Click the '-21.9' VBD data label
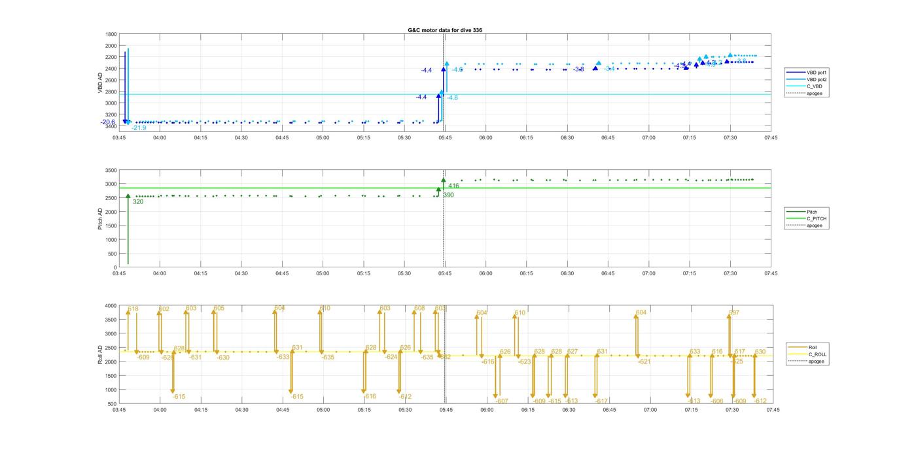916x453 pixels. click(x=139, y=128)
